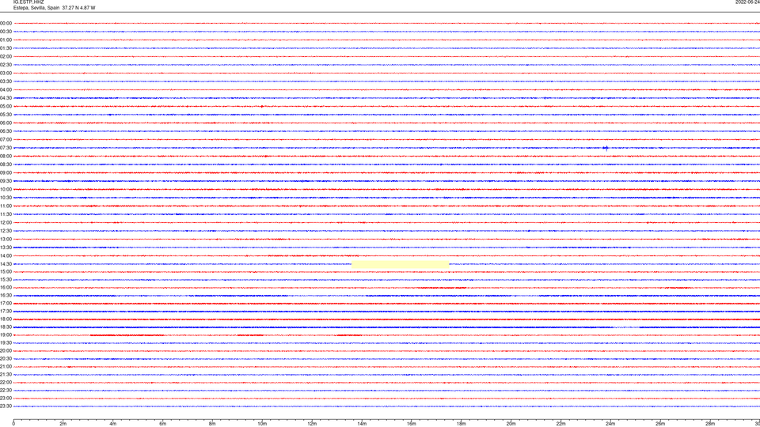The image size is (760, 427).
Task: Select the 02:00 time label
Action: pos(6,57)
